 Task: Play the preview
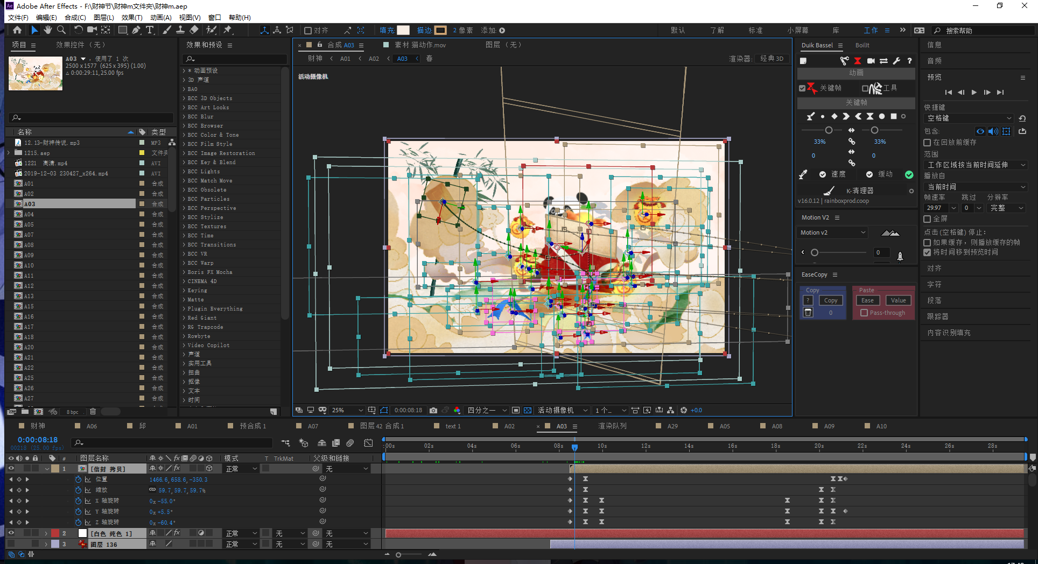974,93
